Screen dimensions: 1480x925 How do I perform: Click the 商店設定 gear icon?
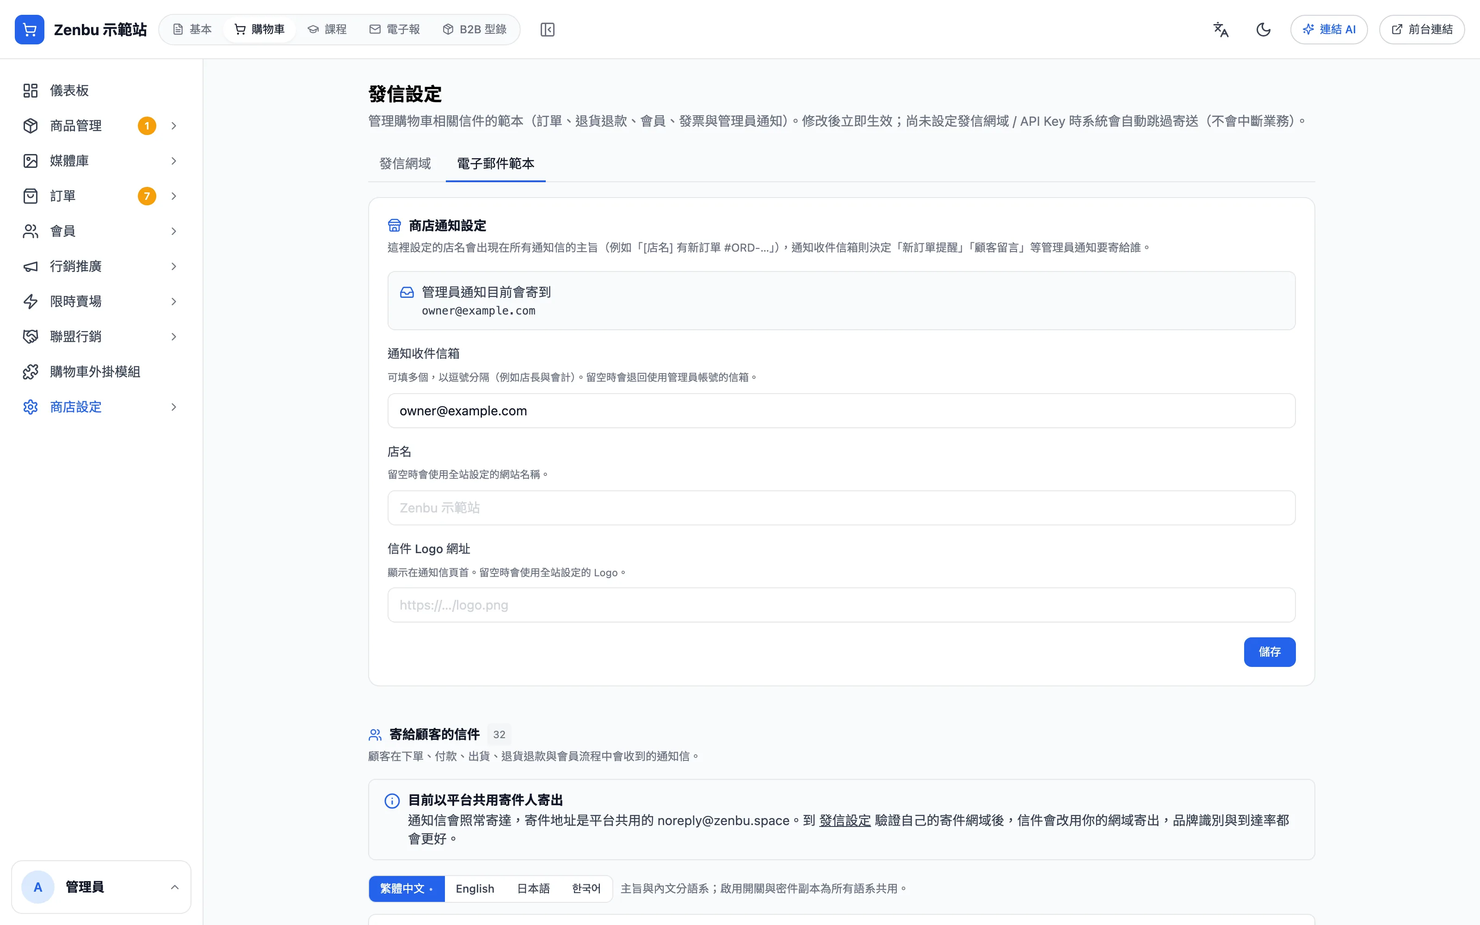[31, 407]
